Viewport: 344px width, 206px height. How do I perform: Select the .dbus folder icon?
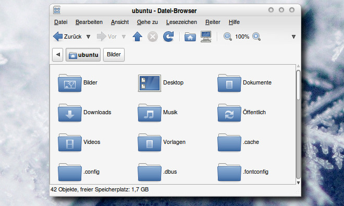coord(150,172)
